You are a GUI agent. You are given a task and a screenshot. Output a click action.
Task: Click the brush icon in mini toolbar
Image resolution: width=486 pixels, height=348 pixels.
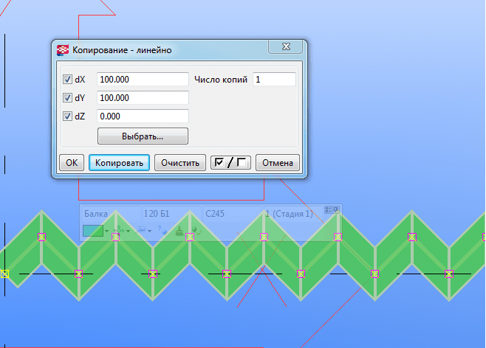pos(179,231)
